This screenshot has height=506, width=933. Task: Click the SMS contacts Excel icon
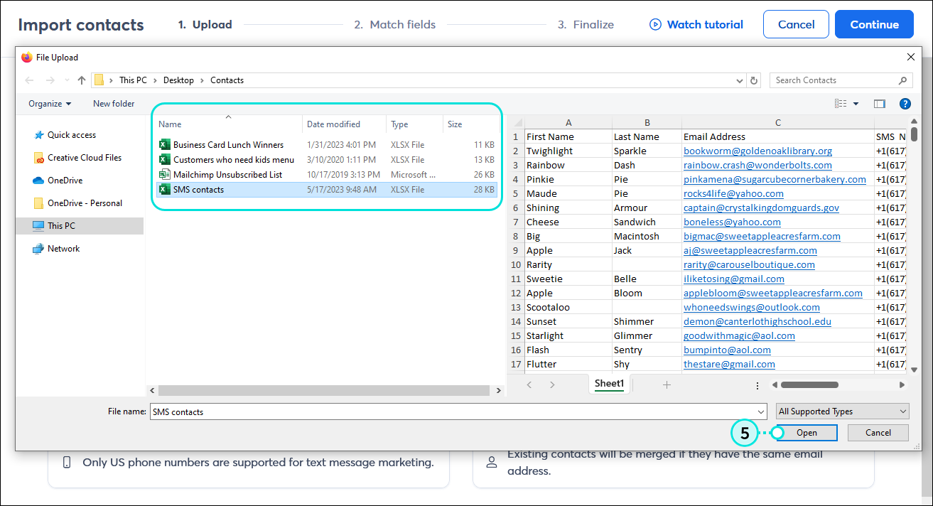pos(164,190)
